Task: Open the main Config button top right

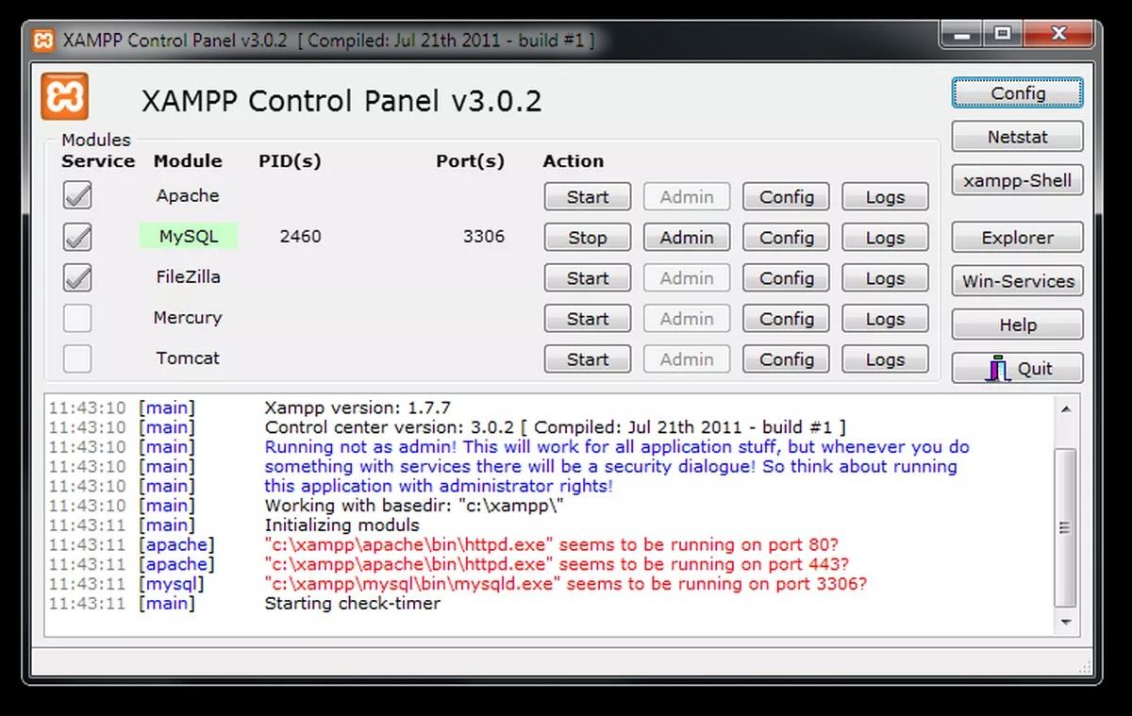Action: pyautogui.click(x=1018, y=93)
